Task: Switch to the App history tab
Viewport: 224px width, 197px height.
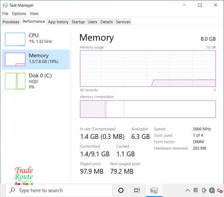Action: click(x=58, y=22)
